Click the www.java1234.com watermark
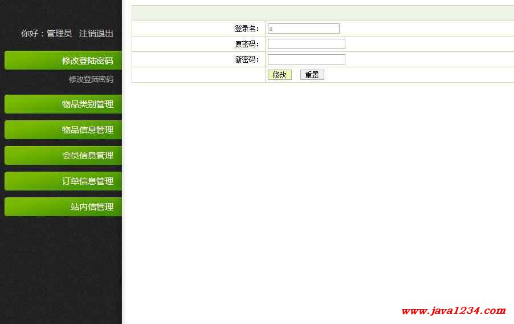 [x=453, y=311]
